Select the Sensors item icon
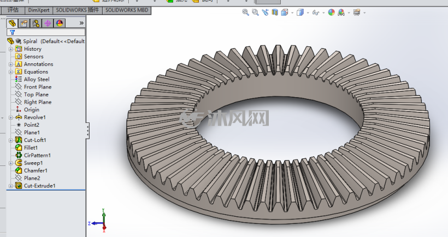Image resolution: width=448 pixels, height=237 pixels. click(x=19, y=56)
